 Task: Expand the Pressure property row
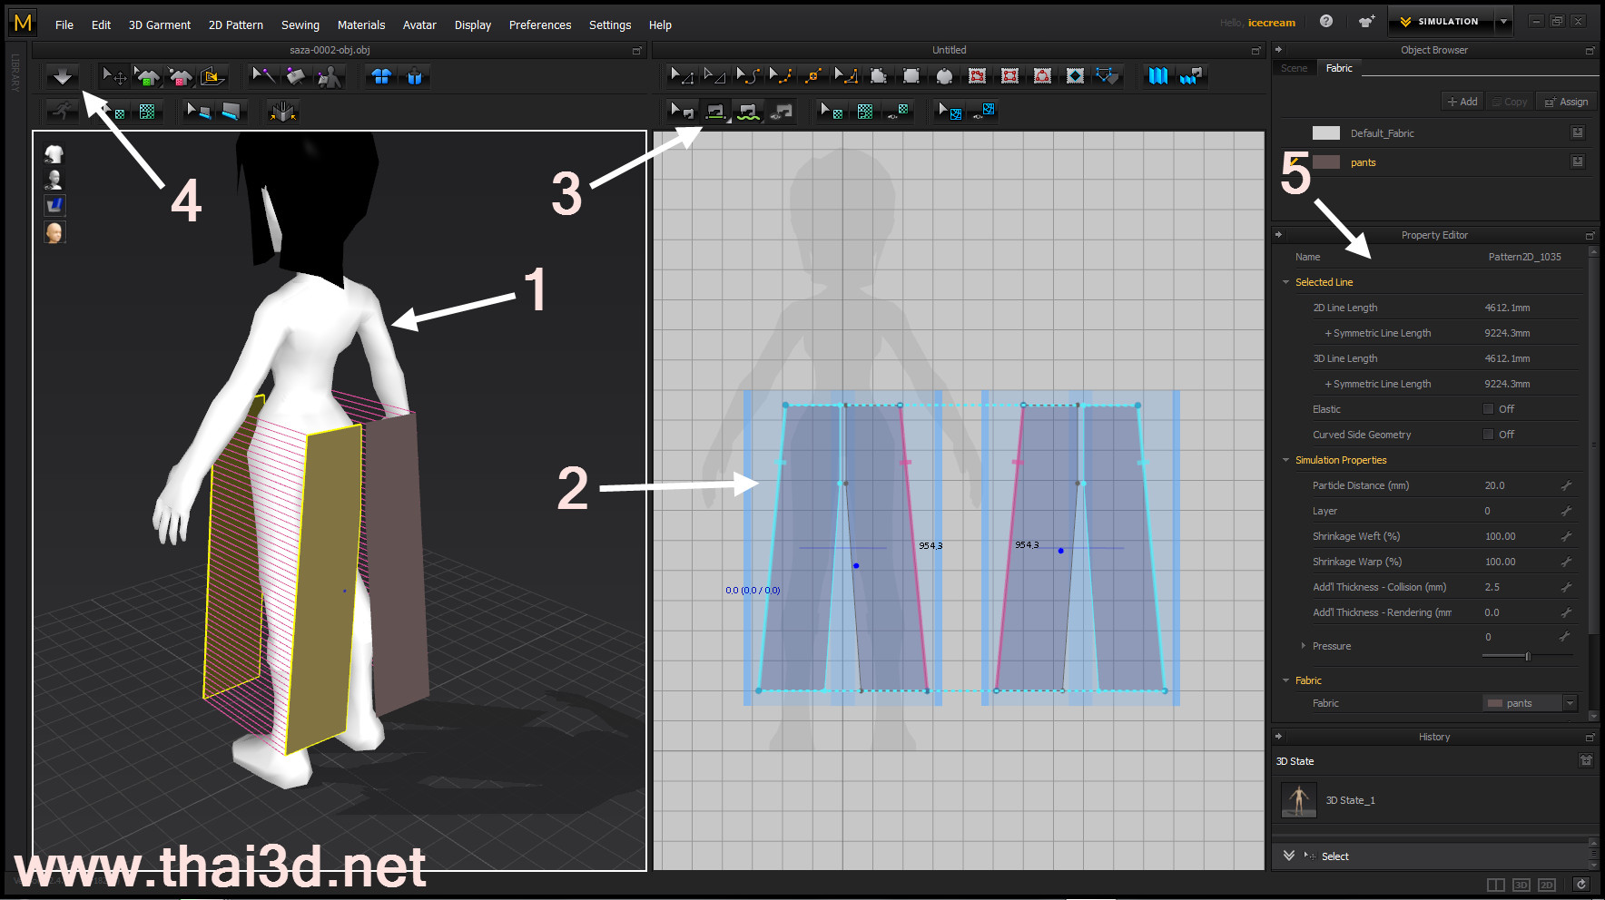1304,646
